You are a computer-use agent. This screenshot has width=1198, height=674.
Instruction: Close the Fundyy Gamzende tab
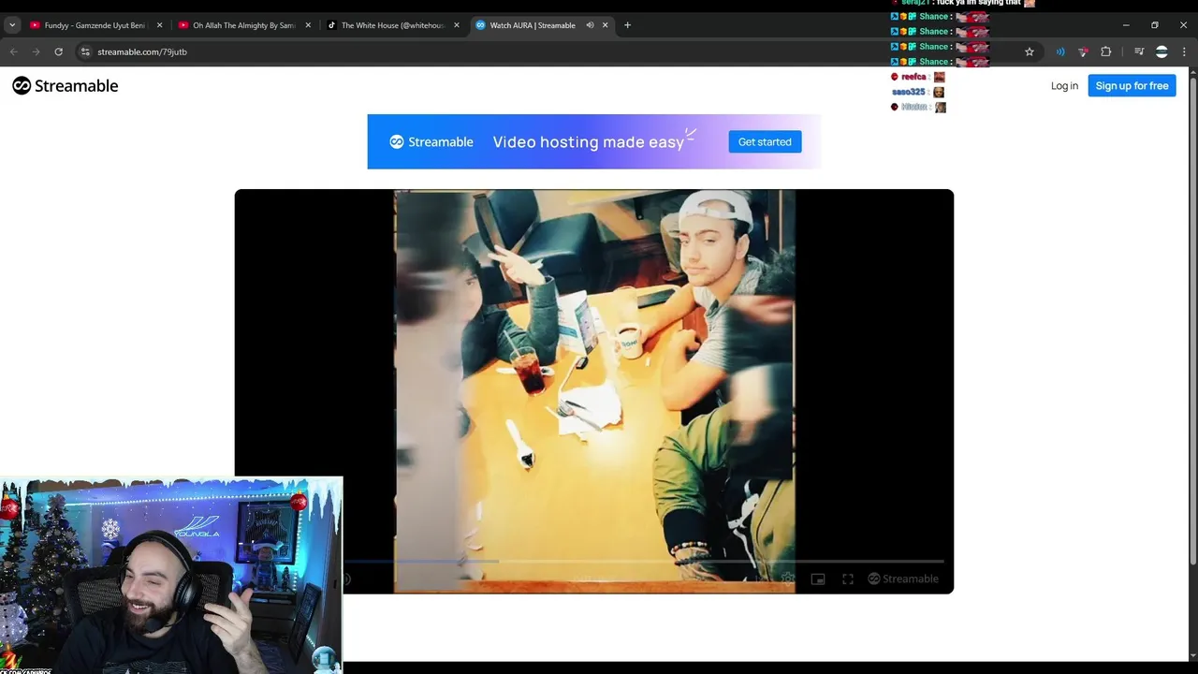click(x=159, y=25)
